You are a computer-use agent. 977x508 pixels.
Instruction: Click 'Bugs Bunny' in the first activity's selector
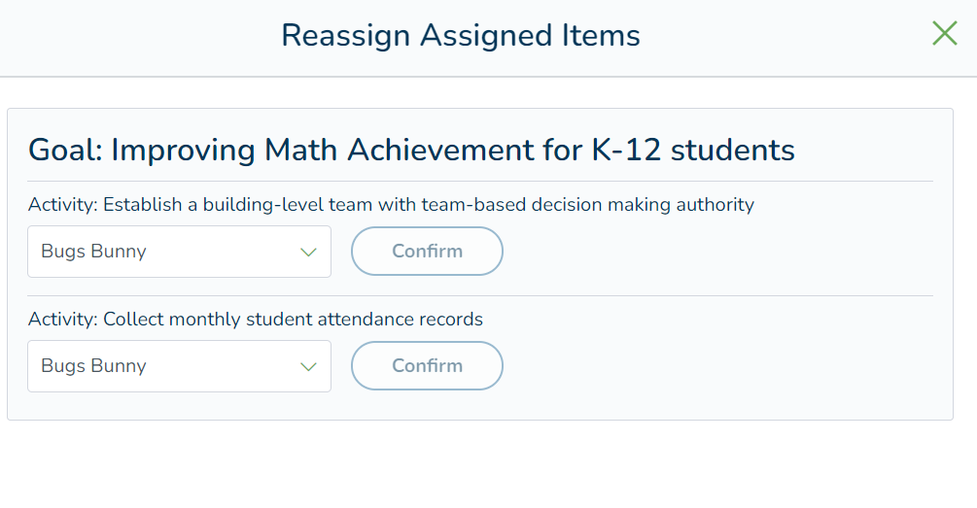(x=93, y=252)
